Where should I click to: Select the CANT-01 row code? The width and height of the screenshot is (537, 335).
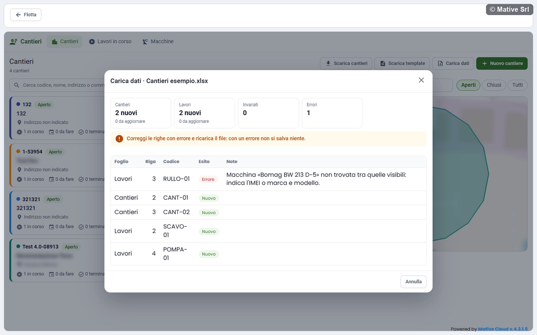[176, 198]
